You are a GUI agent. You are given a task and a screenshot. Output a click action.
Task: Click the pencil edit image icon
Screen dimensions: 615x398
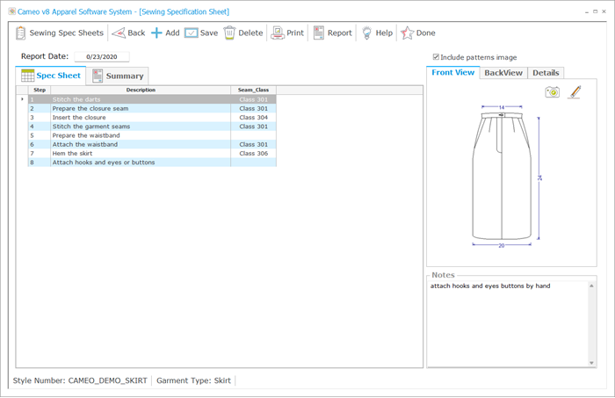pos(574,91)
